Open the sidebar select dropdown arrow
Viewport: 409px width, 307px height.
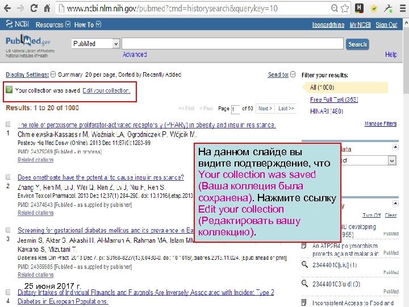[x=392, y=160]
